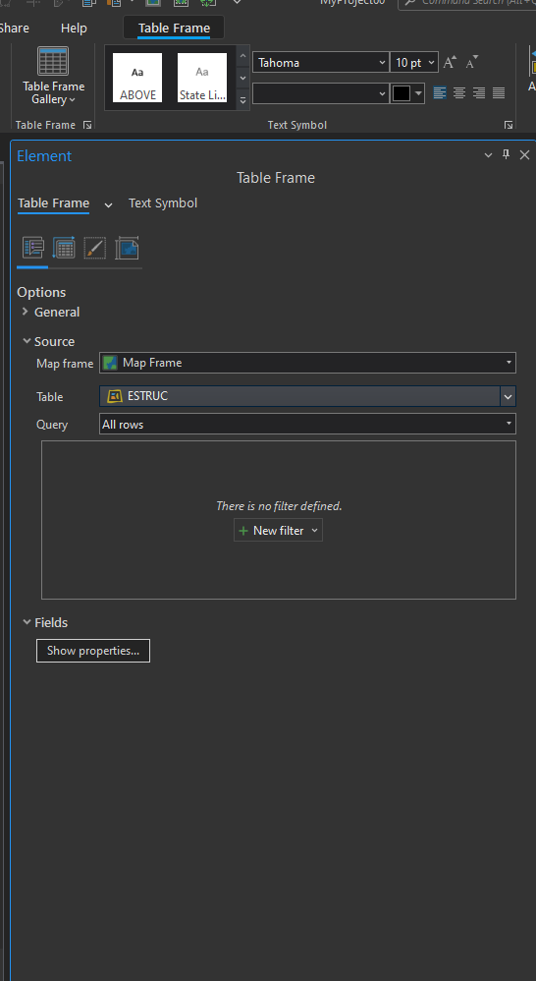Toggle auto-hide pin on the Element pane
The image size is (536, 981).
click(506, 154)
